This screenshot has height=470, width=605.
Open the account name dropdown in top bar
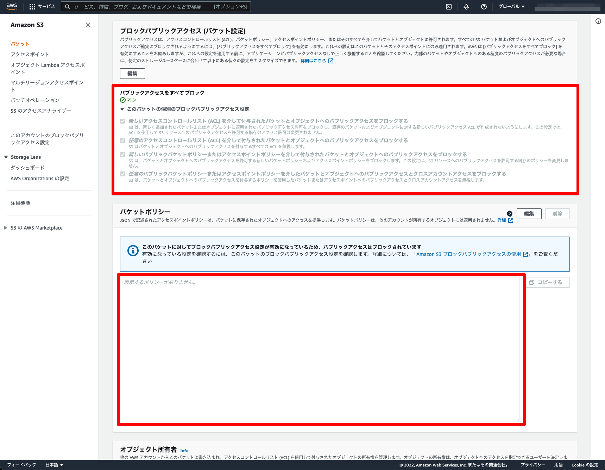[x=567, y=7]
